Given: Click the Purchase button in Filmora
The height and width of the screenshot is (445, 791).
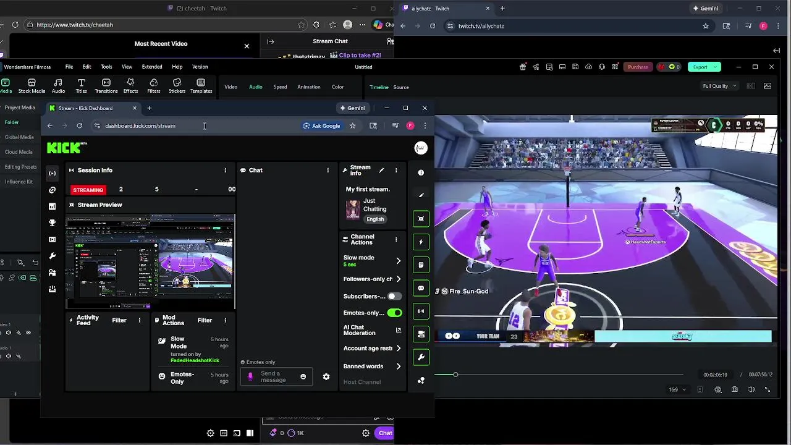Looking at the screenshot, I should [x=638, y=67].
